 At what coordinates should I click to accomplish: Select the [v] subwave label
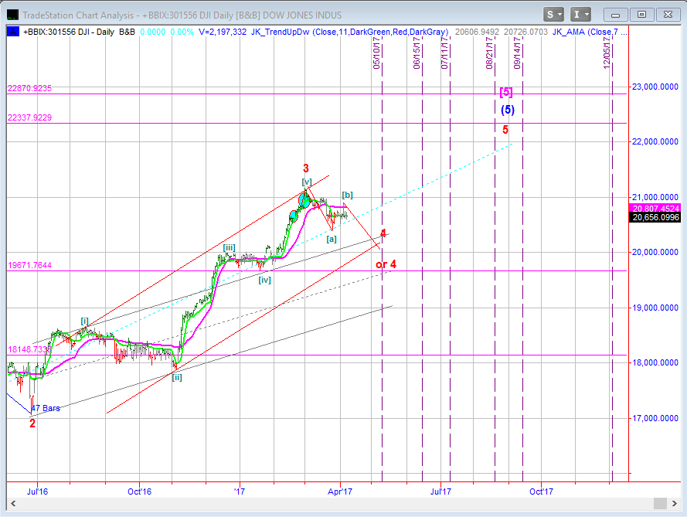(307, 182)
